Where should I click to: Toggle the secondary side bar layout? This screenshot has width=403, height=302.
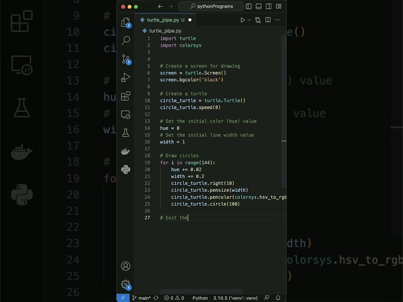[x=268, y=6]
